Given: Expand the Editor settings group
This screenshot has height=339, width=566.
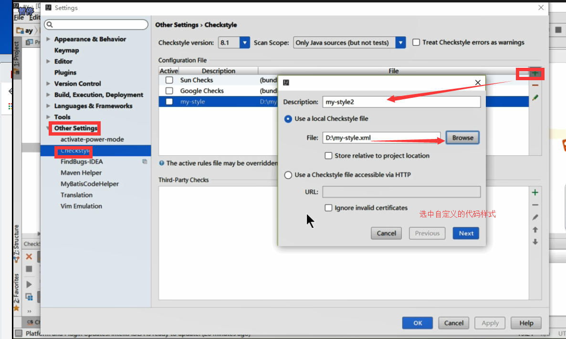Looking at the screenshot, I should click(x=48, y=62).
